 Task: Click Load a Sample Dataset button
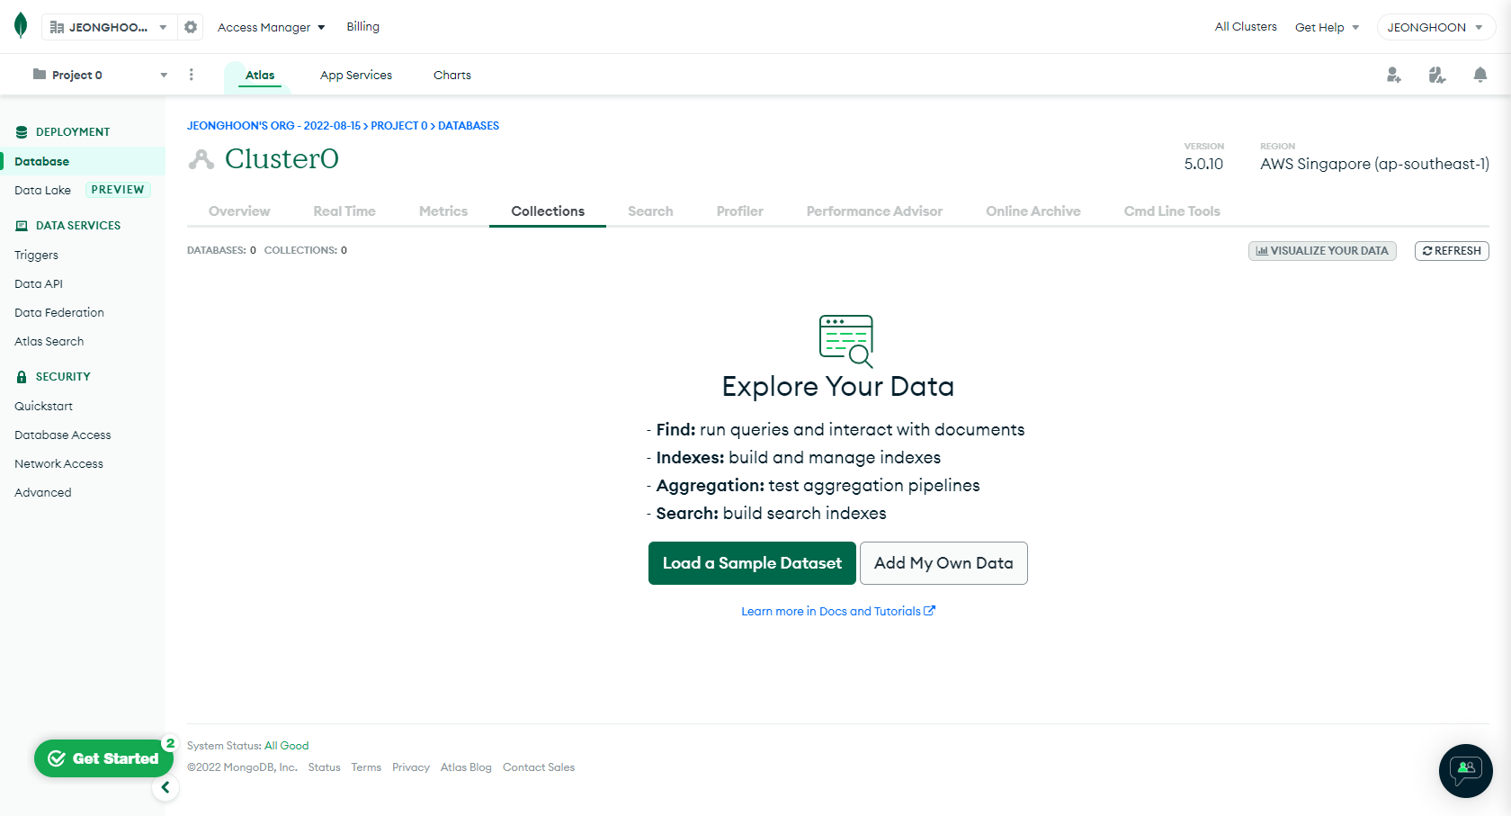(752, 563)
